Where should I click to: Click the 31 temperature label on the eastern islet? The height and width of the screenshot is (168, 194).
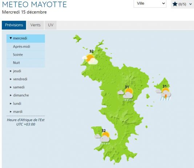pyautogui.click(x=165, y=86)
